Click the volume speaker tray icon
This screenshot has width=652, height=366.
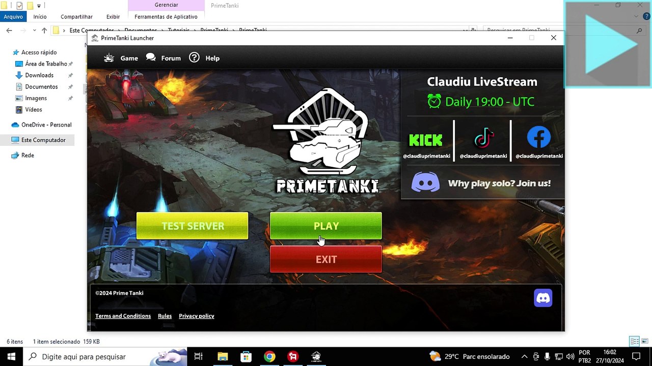point(570,356)
